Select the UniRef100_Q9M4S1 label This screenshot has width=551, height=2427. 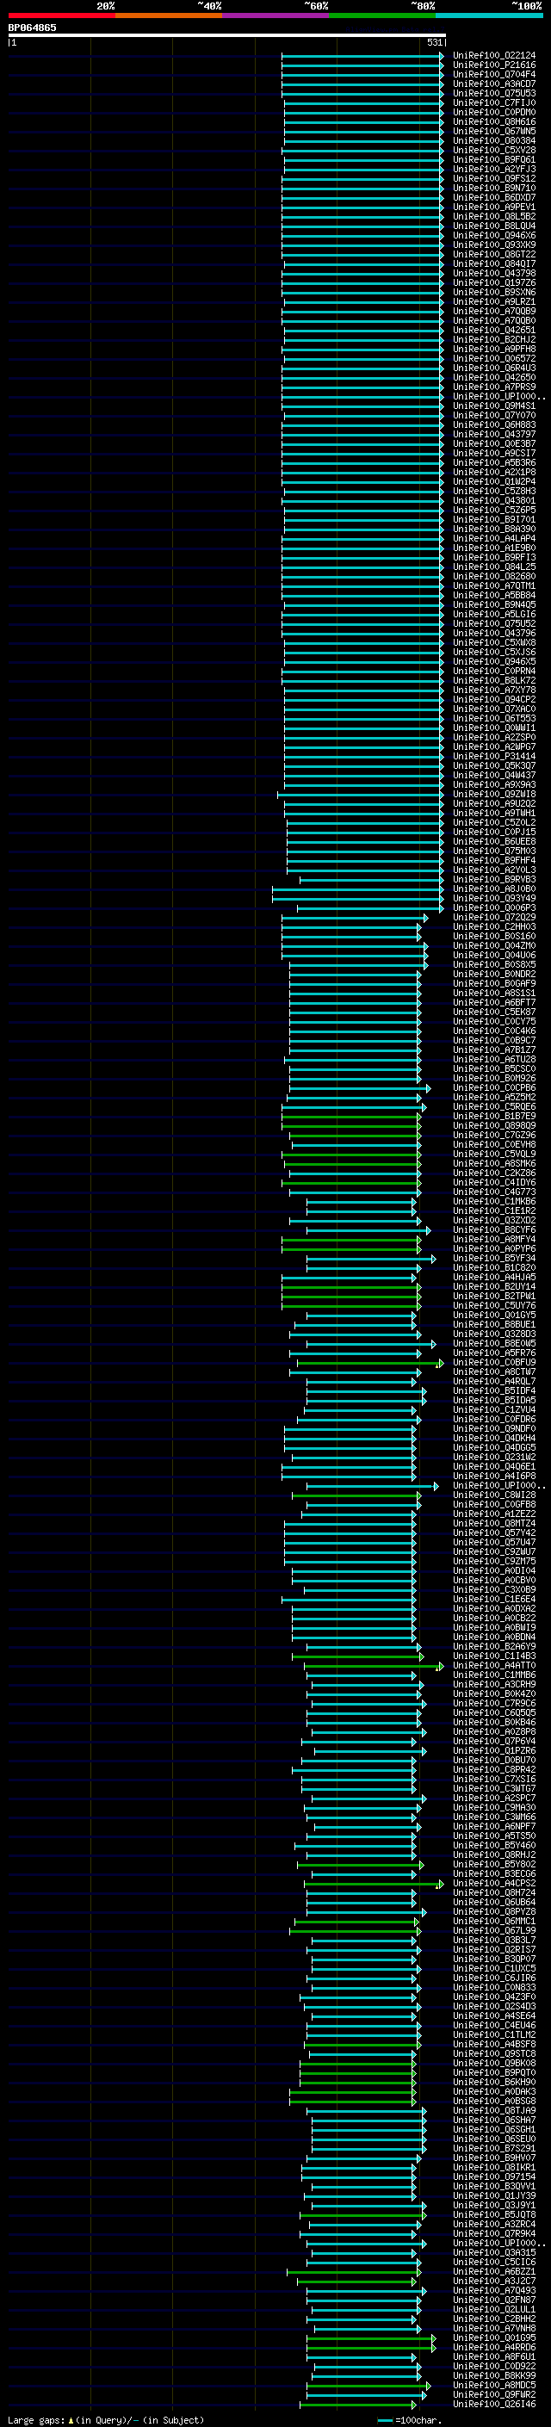tap(493, 406)
